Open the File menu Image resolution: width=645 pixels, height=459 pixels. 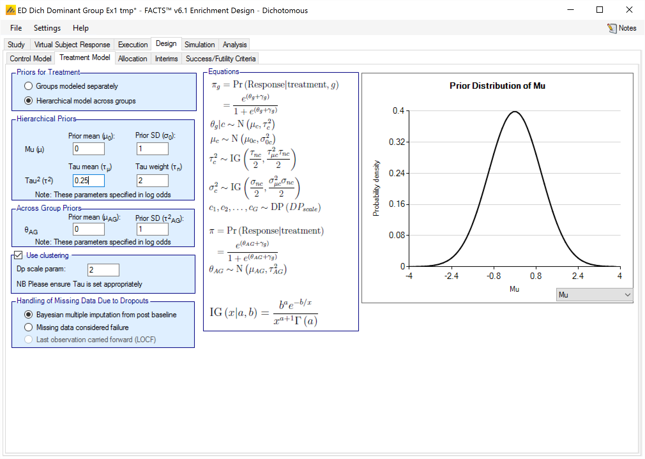[x=16, y=28]
